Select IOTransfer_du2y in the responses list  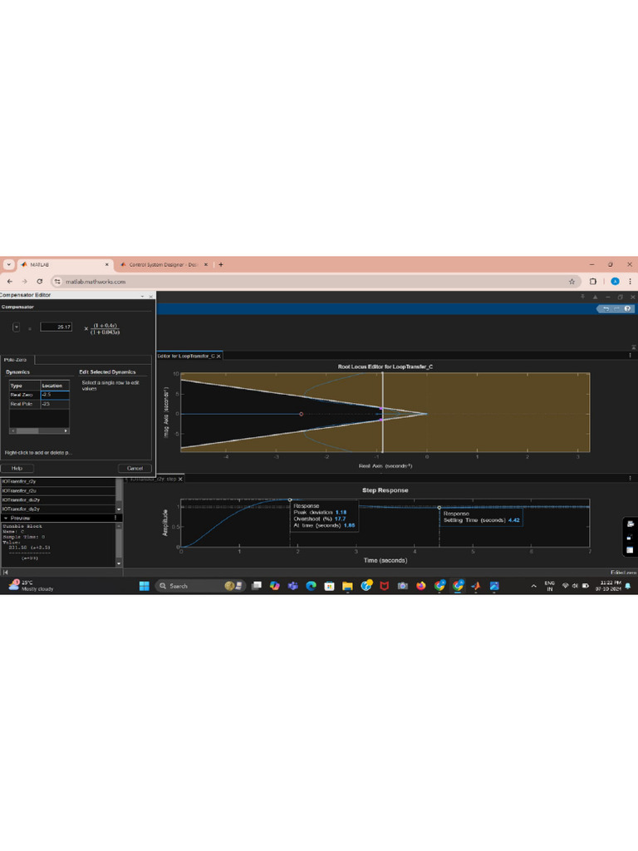[58, 499]
